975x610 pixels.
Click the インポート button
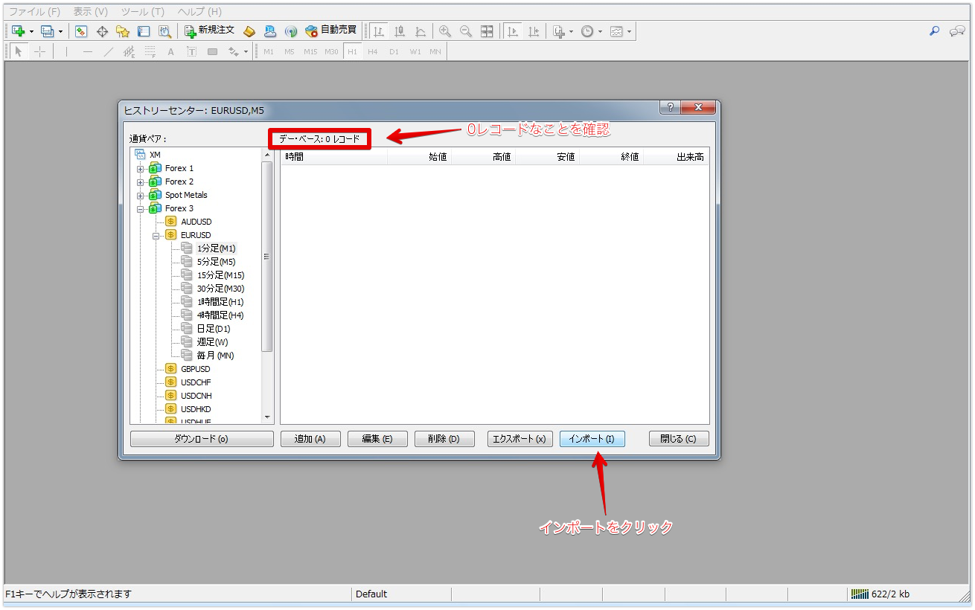click(592, 438)
